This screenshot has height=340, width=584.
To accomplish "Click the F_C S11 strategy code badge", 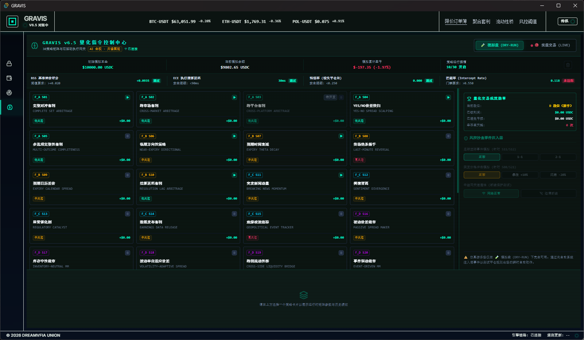I will [x=254, y=175].
